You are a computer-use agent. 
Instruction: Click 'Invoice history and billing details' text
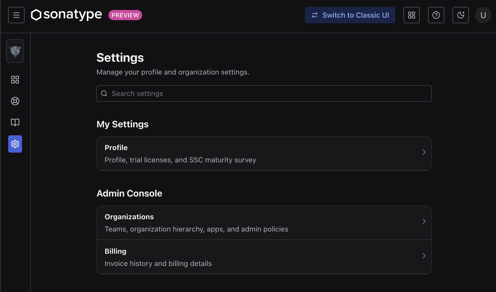(x=158, y=263)
